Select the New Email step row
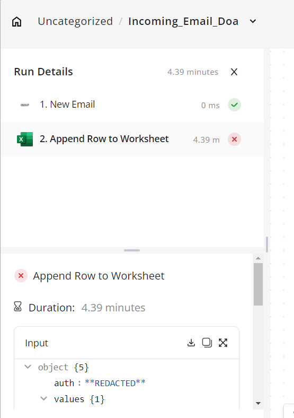 pos(132,105)
